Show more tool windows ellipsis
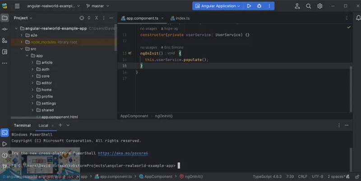The height and width of the screenshot is (181, 361). [5, 63]
